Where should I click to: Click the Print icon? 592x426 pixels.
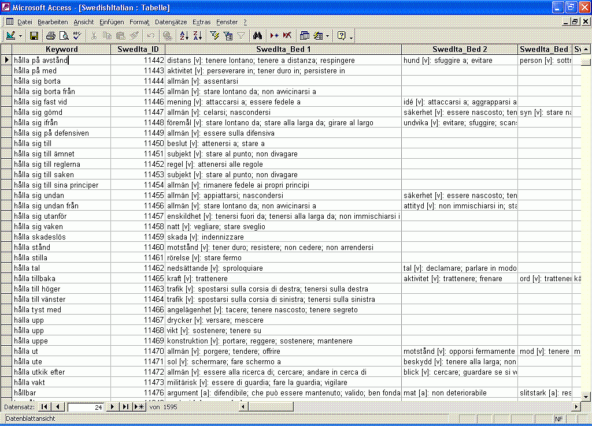51,36
